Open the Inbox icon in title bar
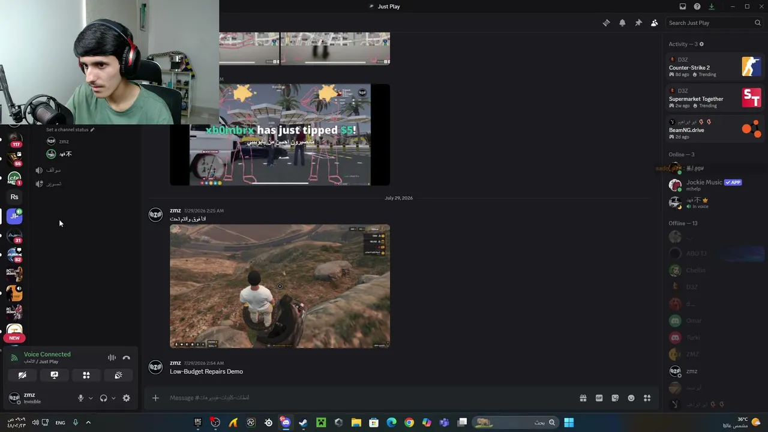Viewport: 768px width, 432px height. click(x=683, y=7)
